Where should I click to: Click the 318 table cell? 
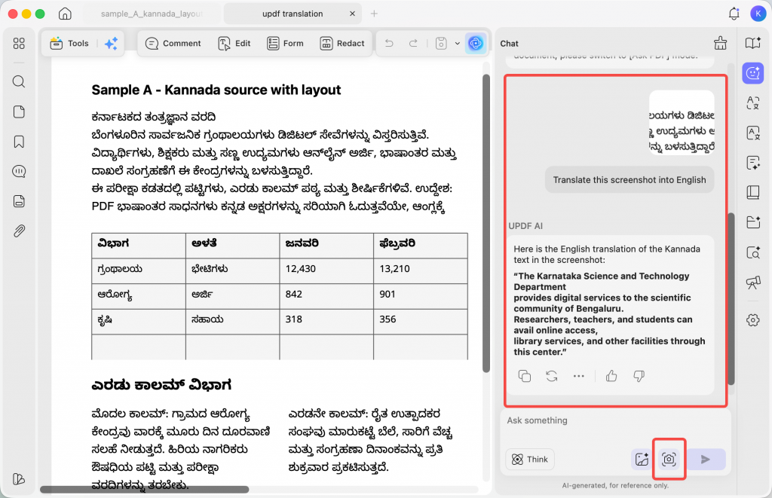(x=326, y=320)
